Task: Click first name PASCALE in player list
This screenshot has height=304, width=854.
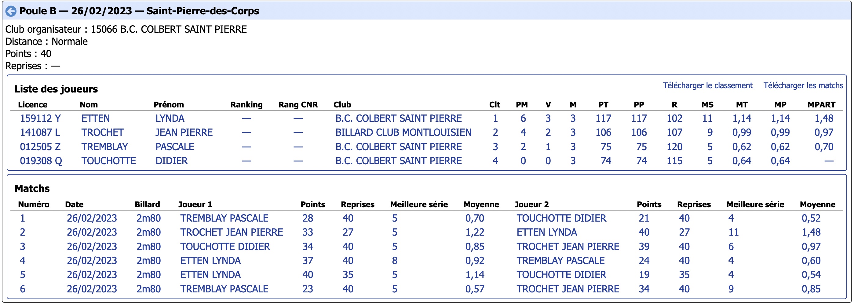Action: tap(175, 147)
